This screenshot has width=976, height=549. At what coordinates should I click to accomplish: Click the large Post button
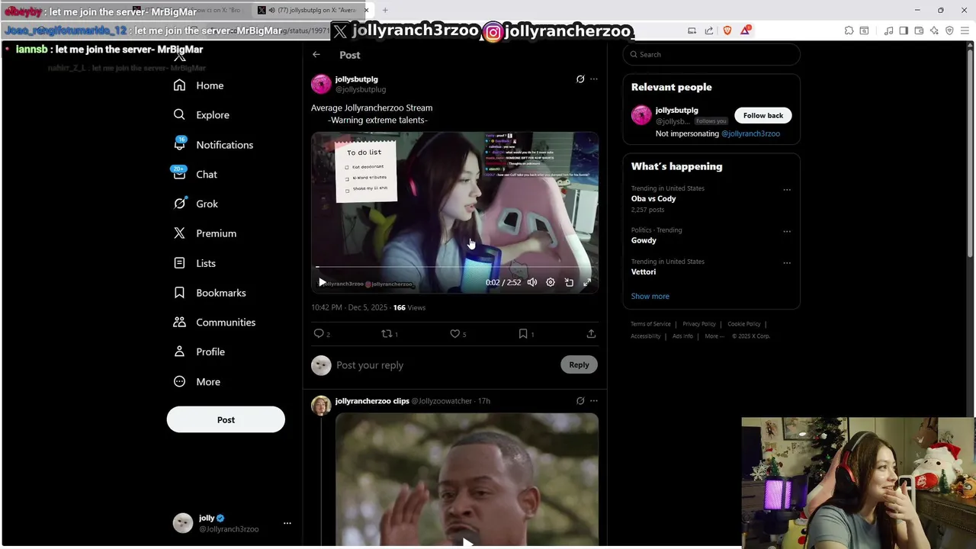pyautogui.click(x=226, y=419)
